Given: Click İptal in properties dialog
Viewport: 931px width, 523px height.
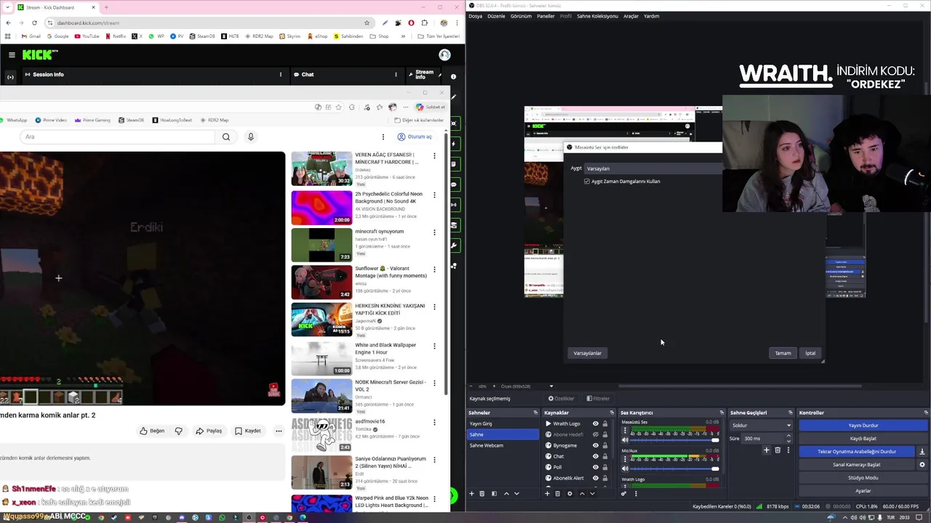Looking at the screenshot, I should 810,353.
